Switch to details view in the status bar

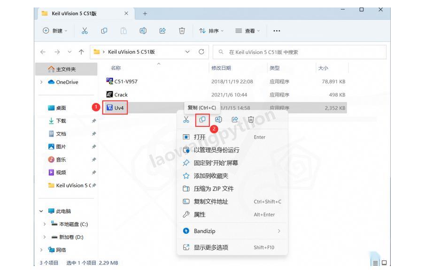(375, 263)
